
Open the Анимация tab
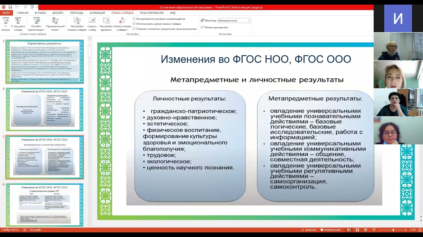97,13
